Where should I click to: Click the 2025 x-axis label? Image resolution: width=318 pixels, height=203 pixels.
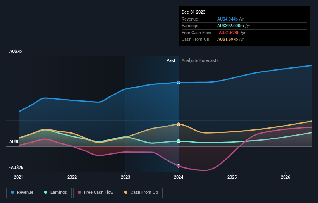[232, 177]
